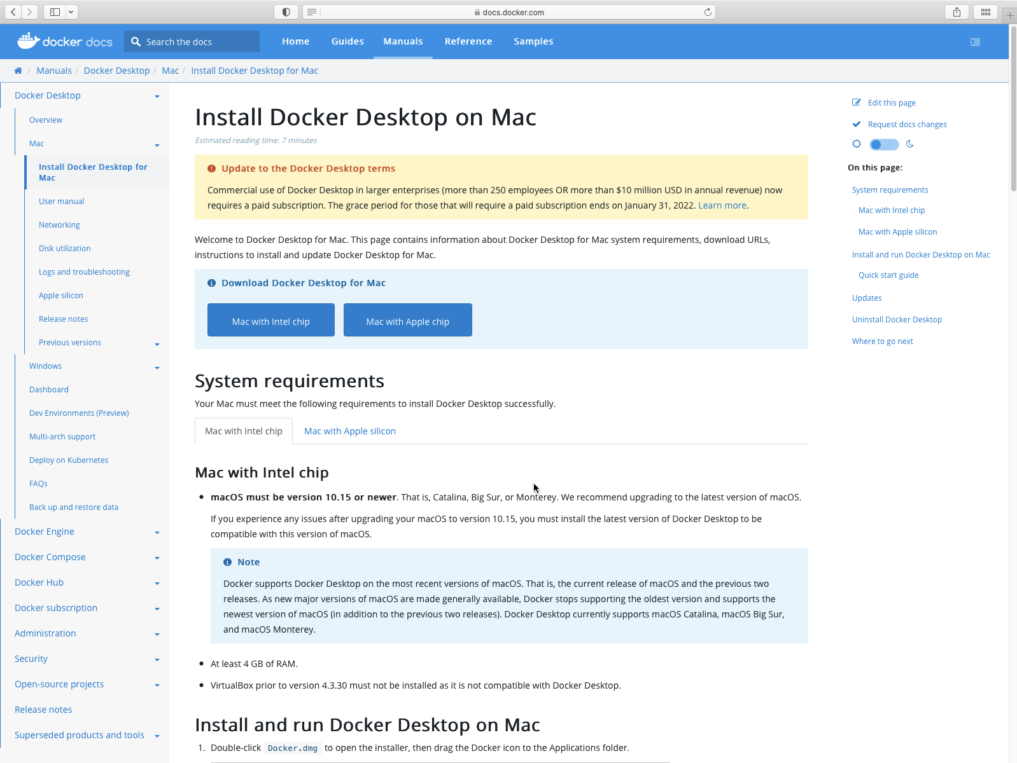Viewport: 1017px width, 763px height.
Task: Click the Search the docs field
Action: [x=199, y=42]
